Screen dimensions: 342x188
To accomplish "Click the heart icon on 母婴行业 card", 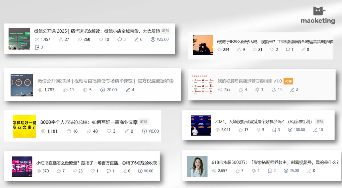I will click(x=272, y=49).
